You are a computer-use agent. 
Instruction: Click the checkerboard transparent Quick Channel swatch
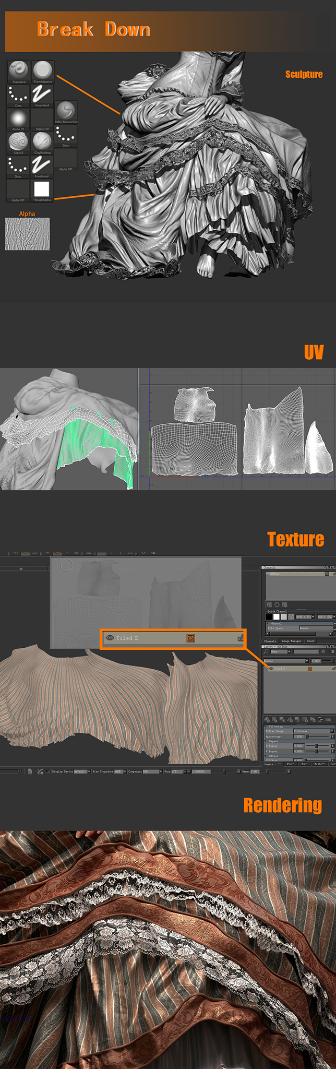coord(291,616)
